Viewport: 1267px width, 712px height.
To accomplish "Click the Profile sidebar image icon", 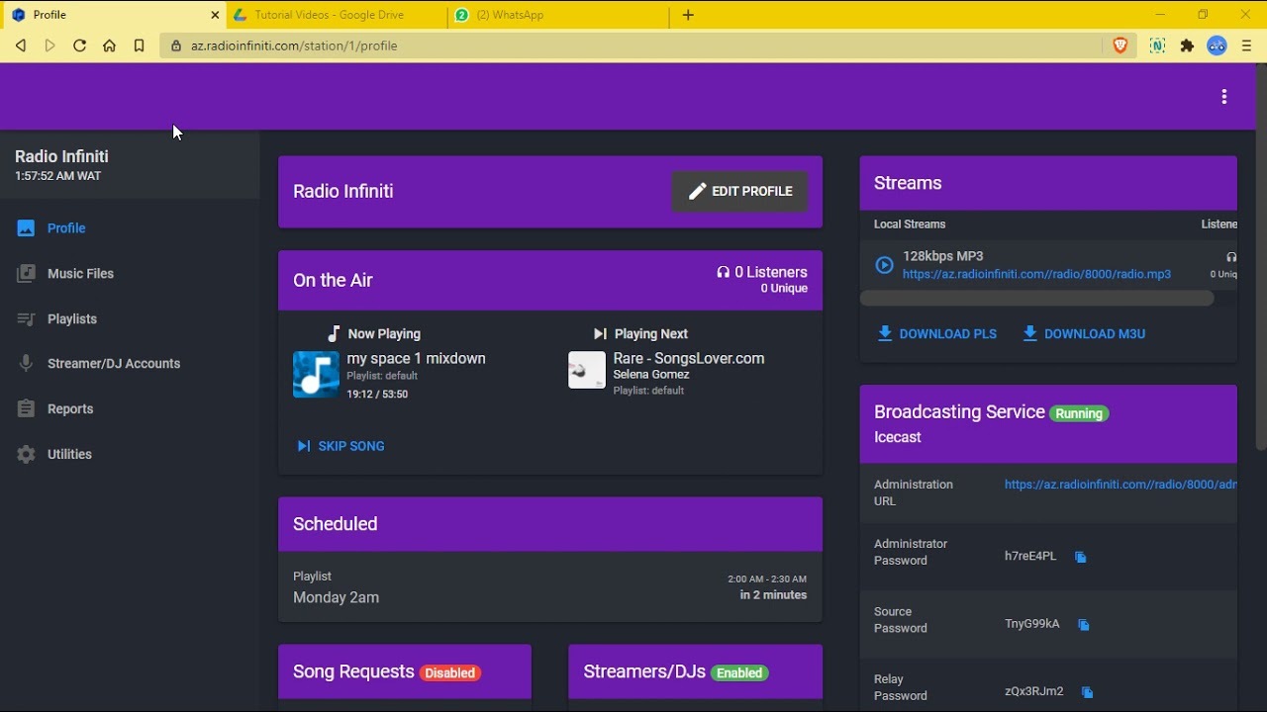I will (x=26, y=228).
